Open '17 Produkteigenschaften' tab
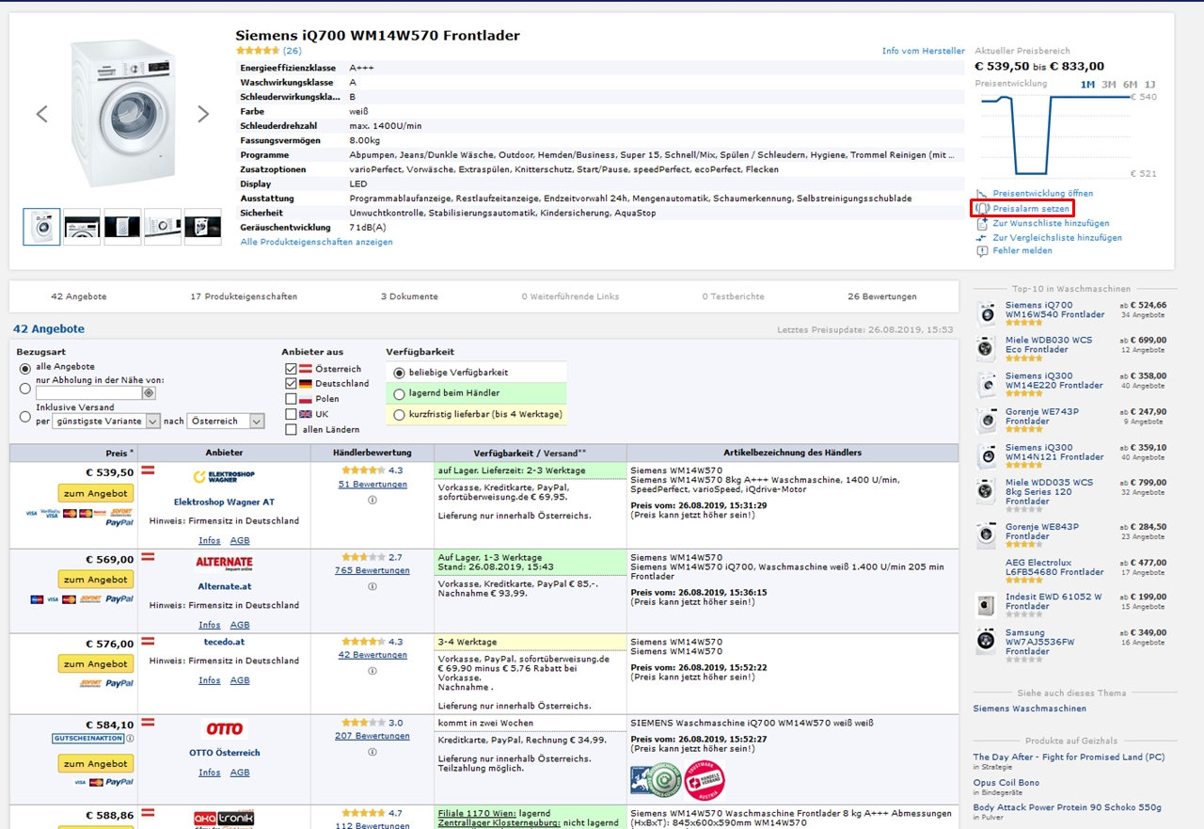 tap(244, 296)
